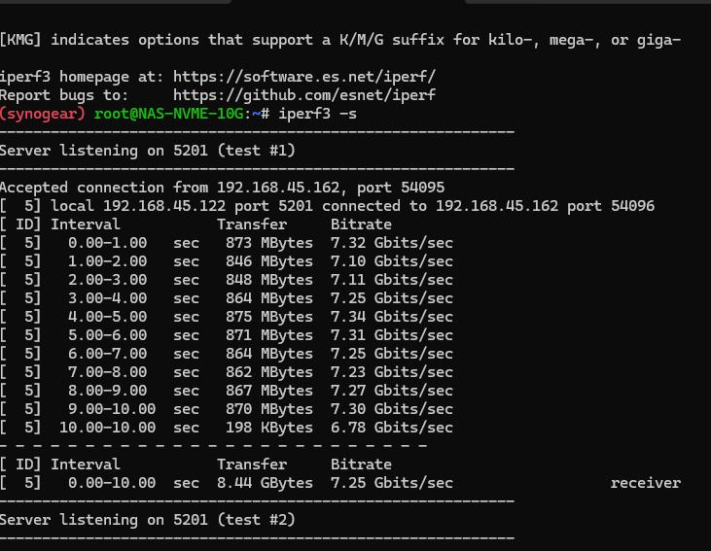Click the 4.00-5.00 interval row
This screenshot has width=711, height=551.
[x=227, y=317]
